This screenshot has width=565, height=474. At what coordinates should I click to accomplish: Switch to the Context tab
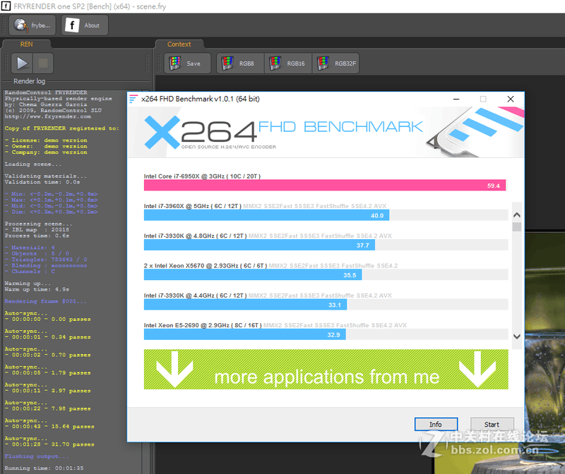pyautogui.click(x=179, y=44)
